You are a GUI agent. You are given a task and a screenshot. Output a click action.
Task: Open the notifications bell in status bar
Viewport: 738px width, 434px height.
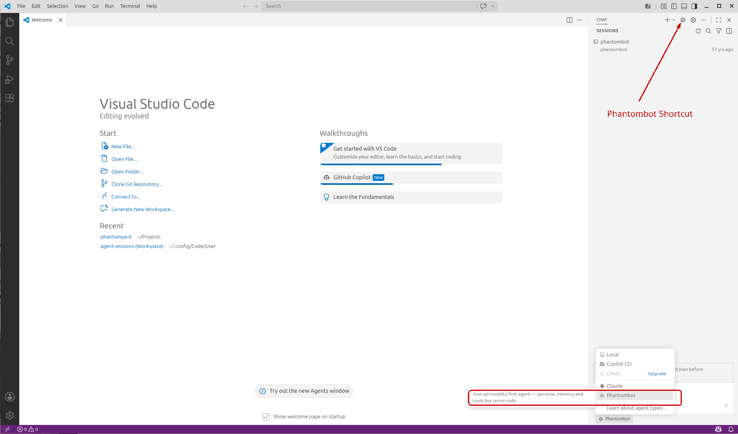pos(731,429)
